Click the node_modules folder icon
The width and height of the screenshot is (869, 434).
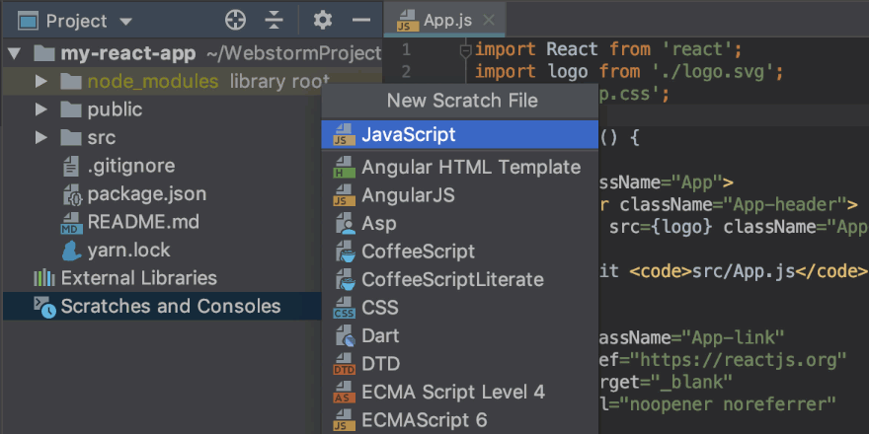[x=71, y=82]
